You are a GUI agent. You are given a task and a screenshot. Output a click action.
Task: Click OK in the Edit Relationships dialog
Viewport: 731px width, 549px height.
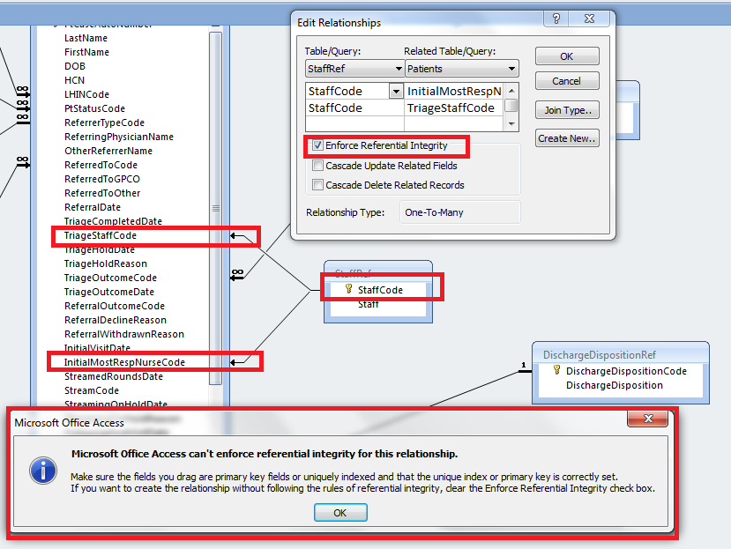567,56
